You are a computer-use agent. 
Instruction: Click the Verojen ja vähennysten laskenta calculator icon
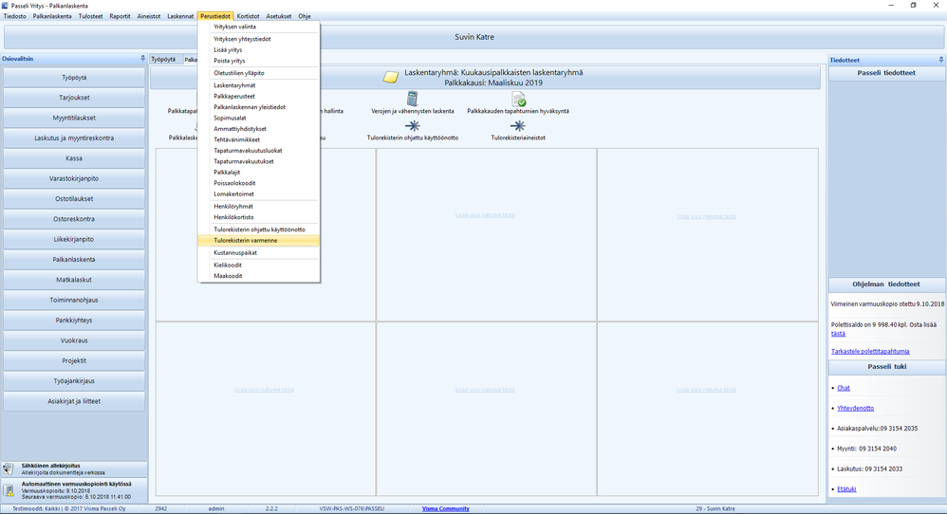(x=413, y=99)
